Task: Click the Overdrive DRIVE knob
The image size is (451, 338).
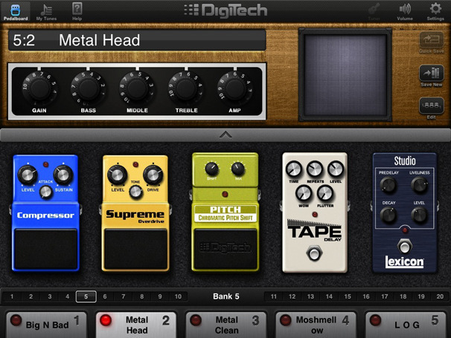Action: [x=153, y=175]
